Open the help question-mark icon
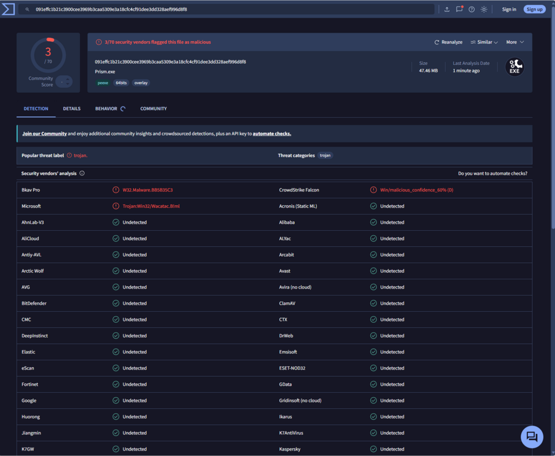 (471, 9)
